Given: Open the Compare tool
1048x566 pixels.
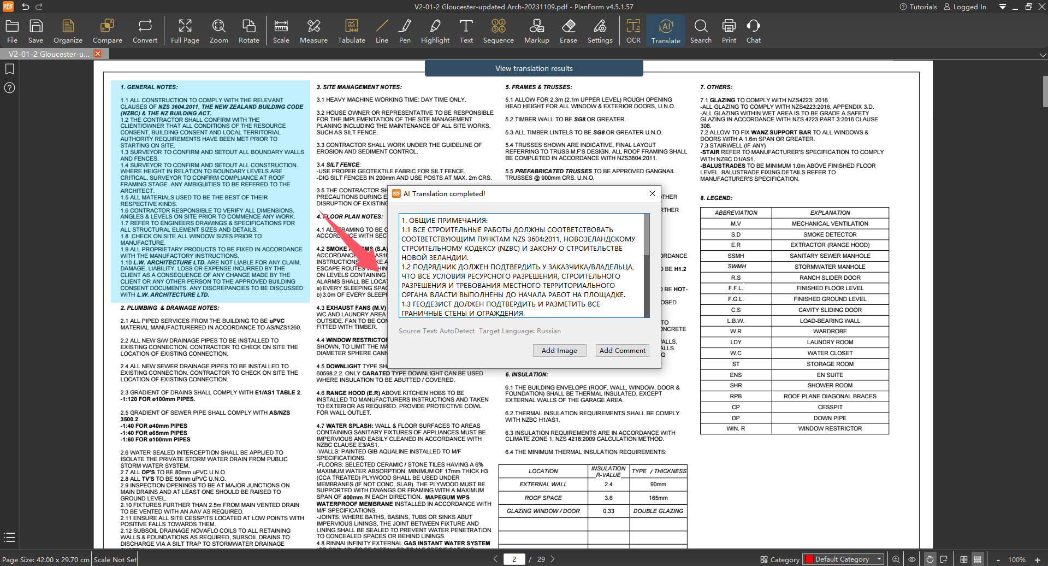Looking at the screenshot, I should (107, 31).
